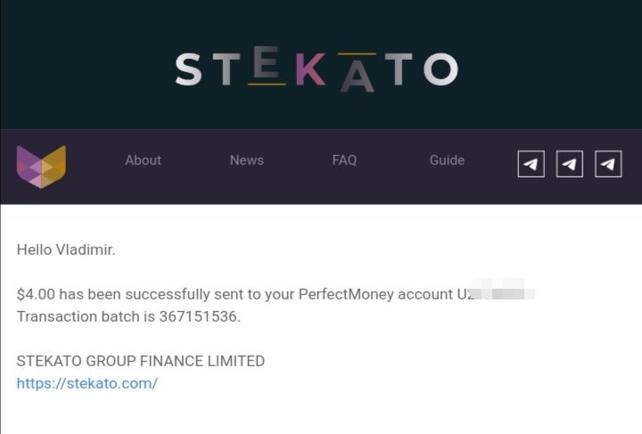The height and width of the screenshot is (434, 642).
Task: Open the middle Telegram icon link
Action: click(570, 164)
